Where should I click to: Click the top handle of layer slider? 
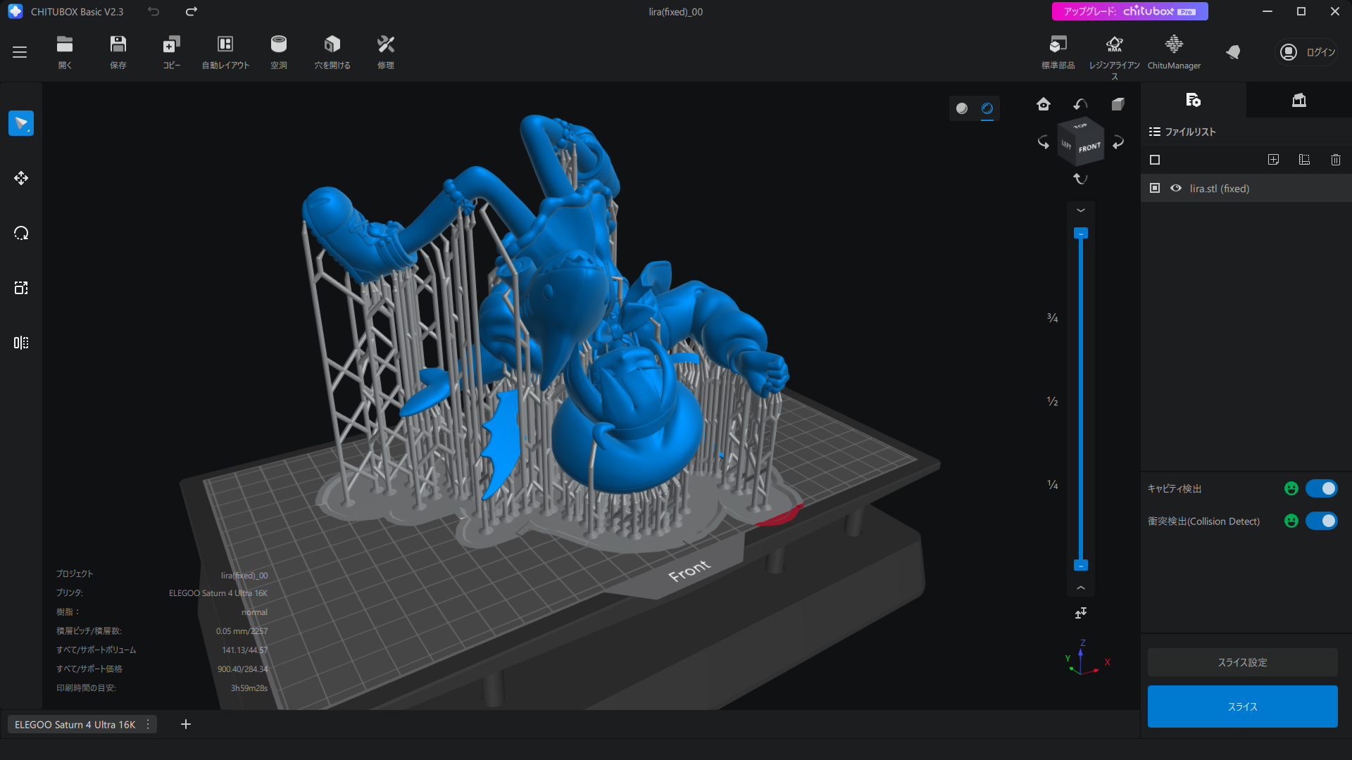coord(1081,233)
